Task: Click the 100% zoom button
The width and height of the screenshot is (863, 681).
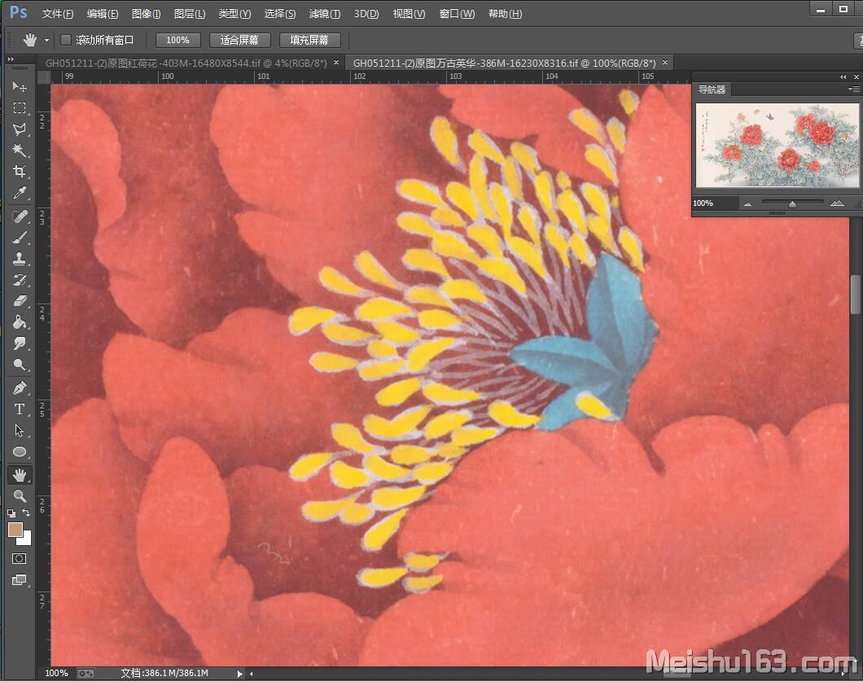Action: (x=177, y=40)
